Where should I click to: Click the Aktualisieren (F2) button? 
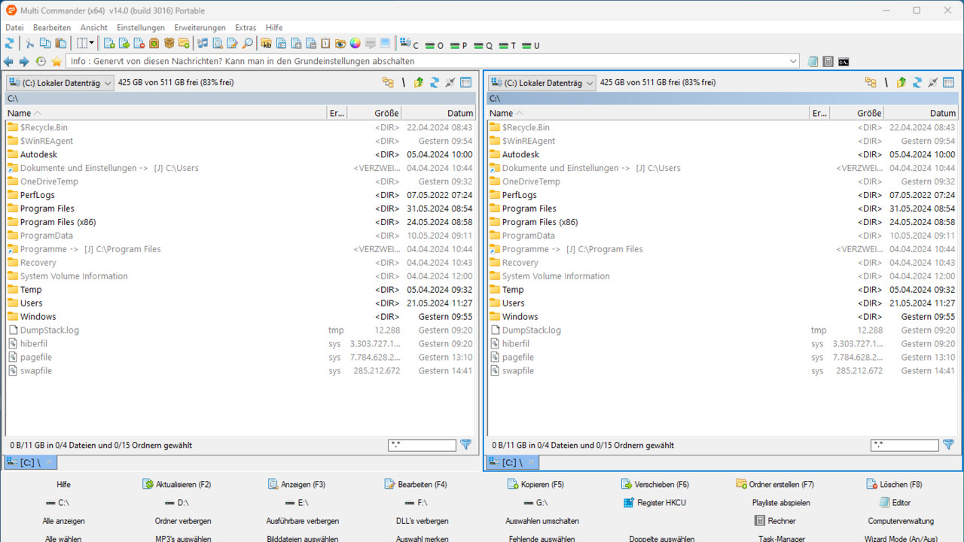pyautogui.click(x=177, y=485)
